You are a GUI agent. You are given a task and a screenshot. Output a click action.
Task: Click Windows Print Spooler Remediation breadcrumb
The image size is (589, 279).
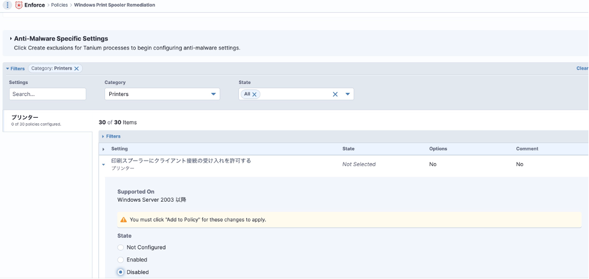(x=115, y=5)
